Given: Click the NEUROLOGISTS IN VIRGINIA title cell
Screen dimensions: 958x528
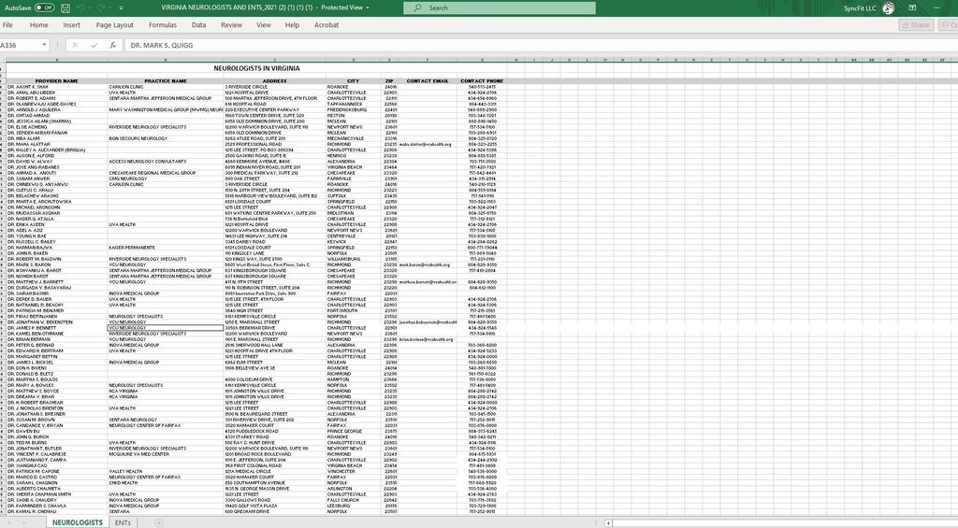Looking at the screenshot, I should [256, 68].
